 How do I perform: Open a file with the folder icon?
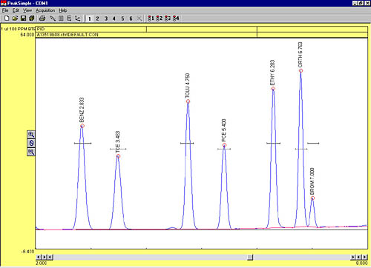pos(15,19)
